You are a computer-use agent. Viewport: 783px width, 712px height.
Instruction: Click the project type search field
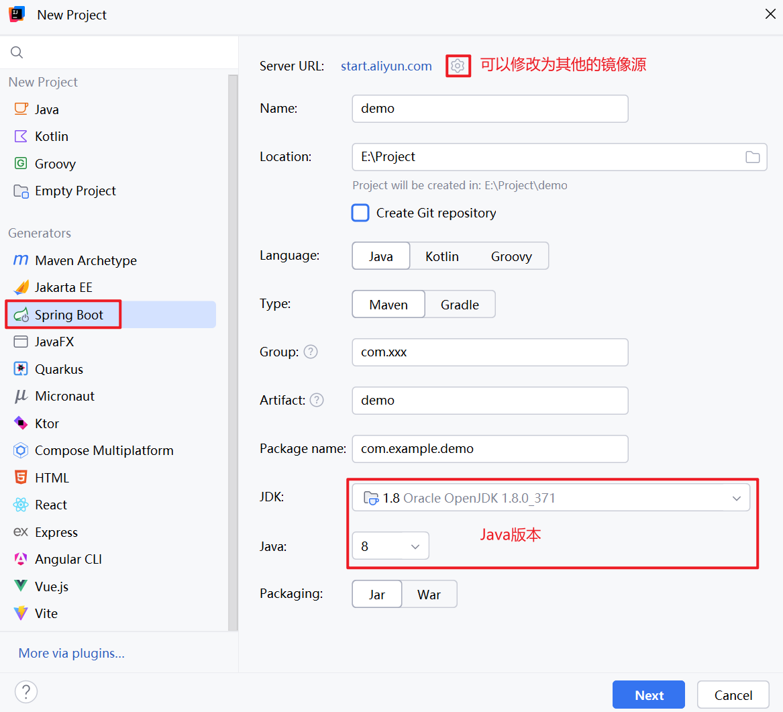[x=119, y=52]
